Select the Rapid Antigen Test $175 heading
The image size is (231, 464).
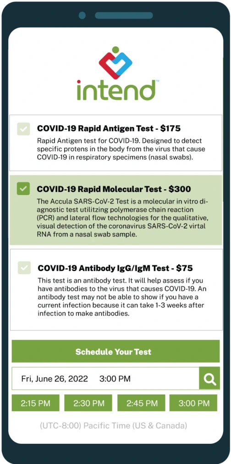click(109, 128)
